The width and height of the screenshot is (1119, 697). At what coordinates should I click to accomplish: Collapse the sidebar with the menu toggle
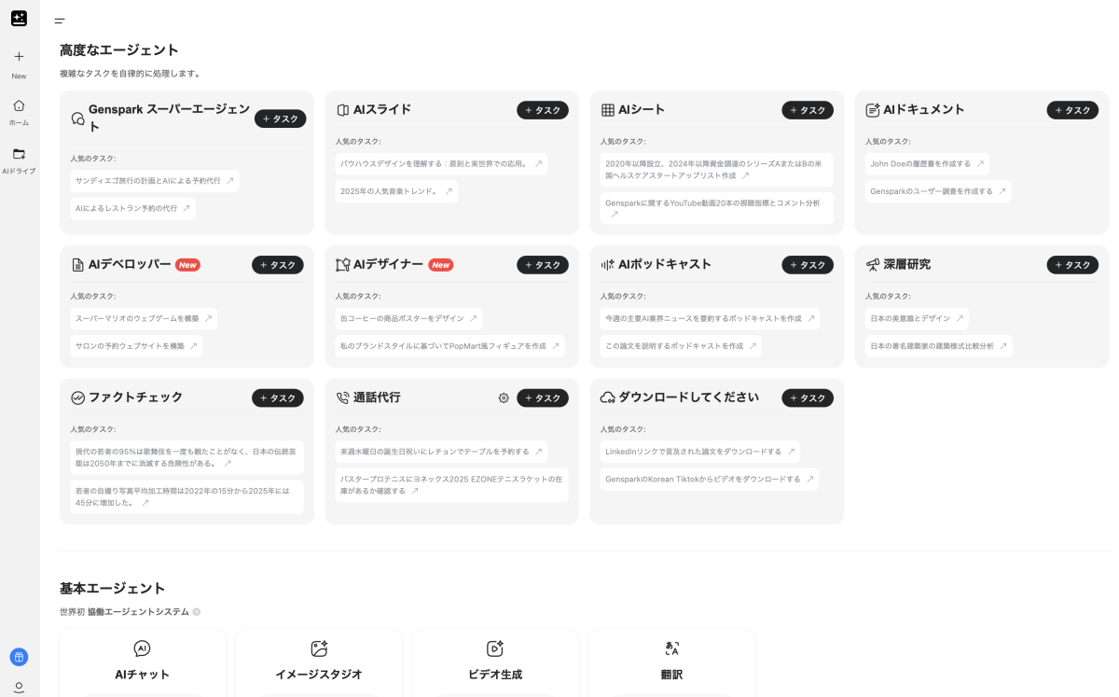60,21
